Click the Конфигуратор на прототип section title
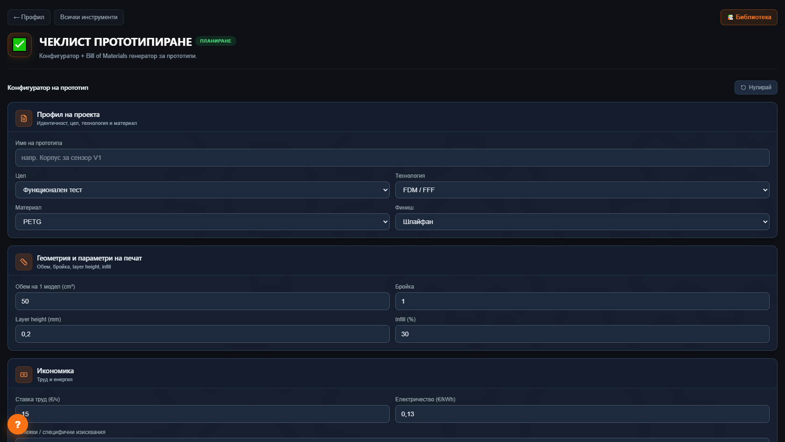This screenshot has width=785, height=442. [48, 87]
